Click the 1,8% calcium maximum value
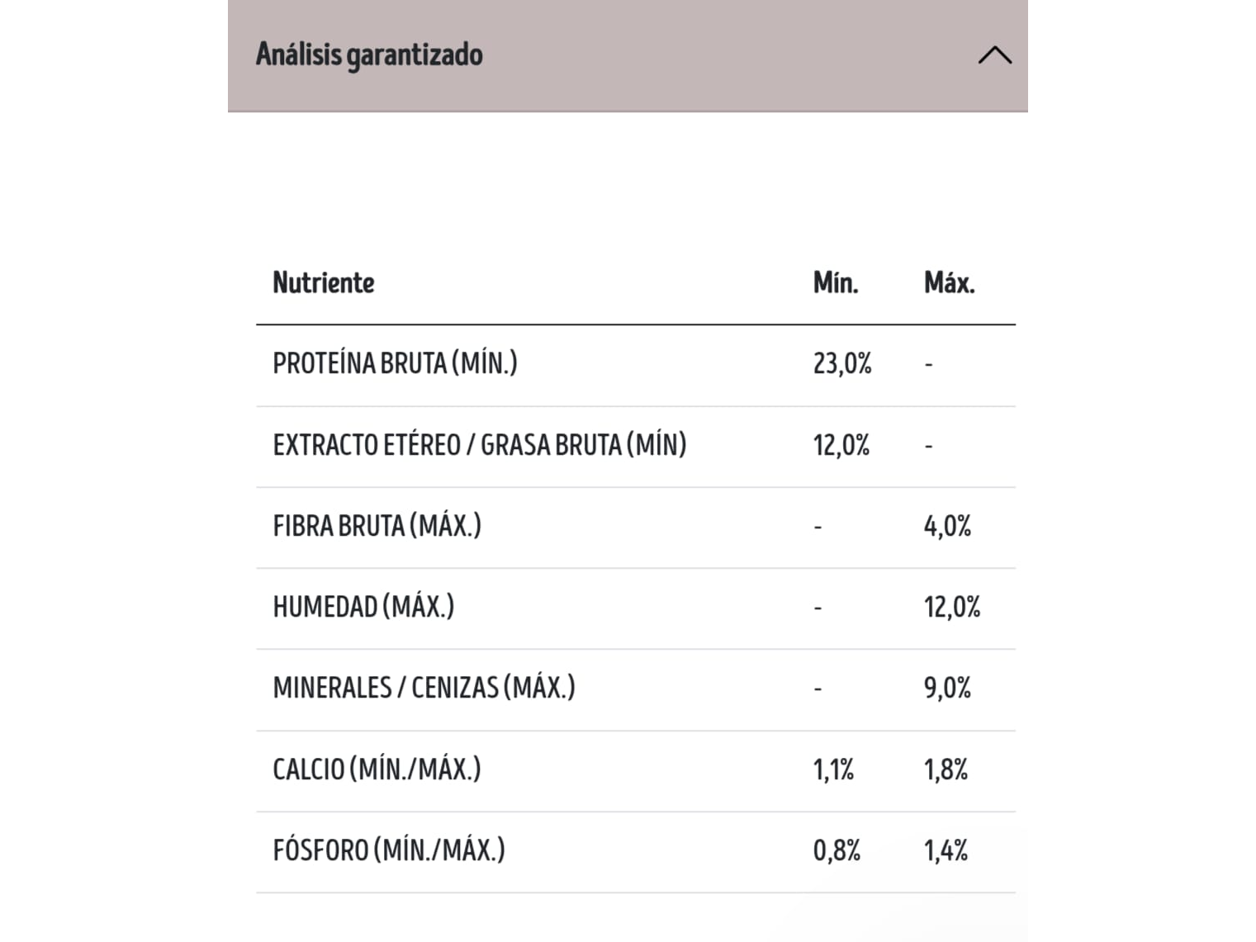The image size is (1256, 942). tap(946, 769)
